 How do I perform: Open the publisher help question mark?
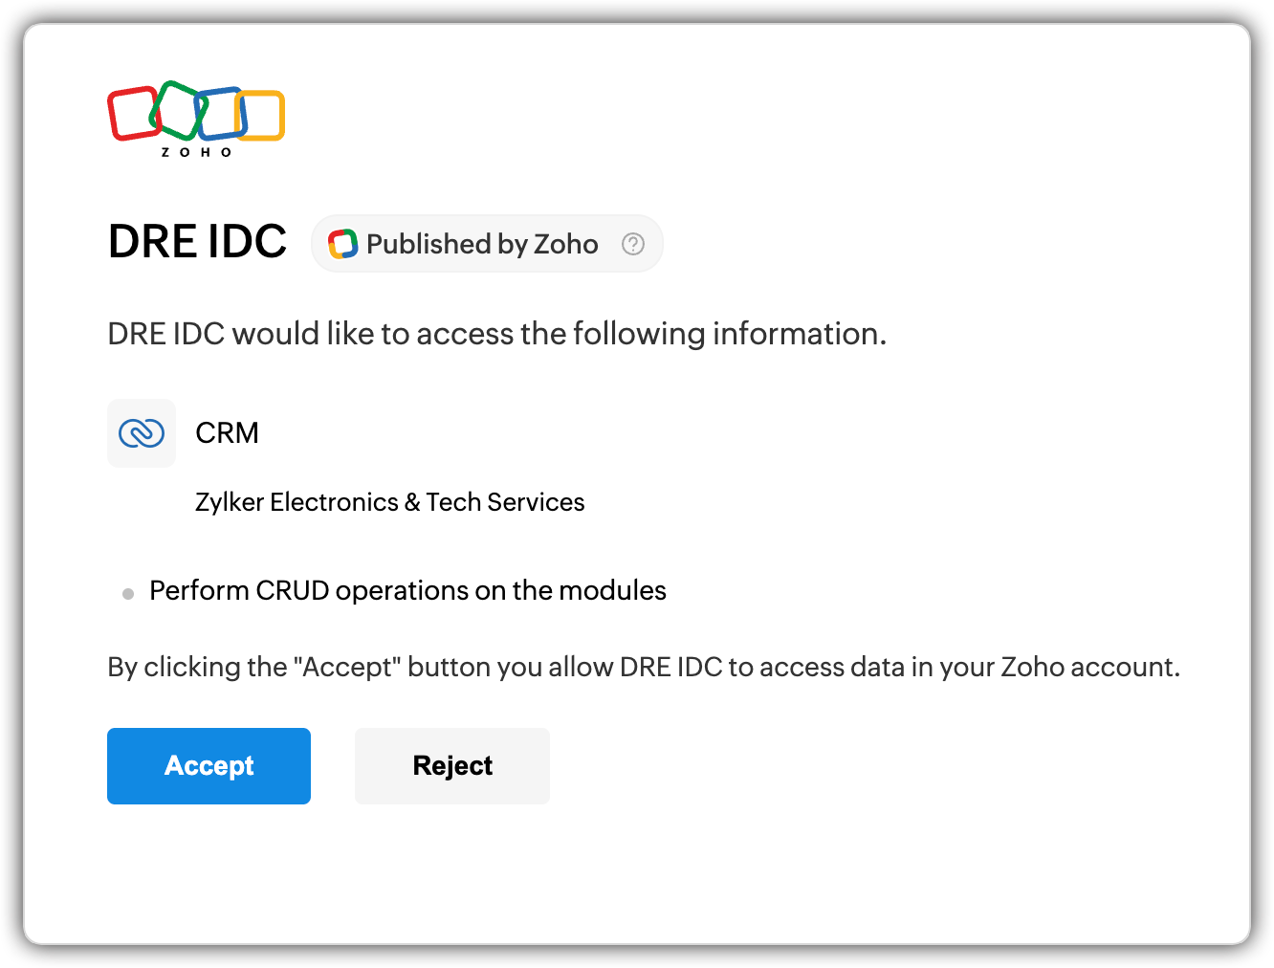pos(633,244)
